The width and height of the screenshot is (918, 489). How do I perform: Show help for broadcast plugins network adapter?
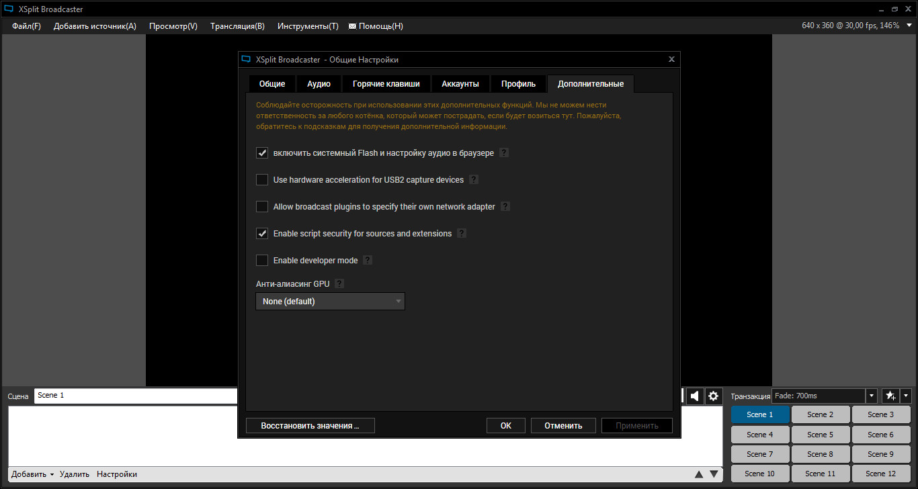click(x=505, y=207)
